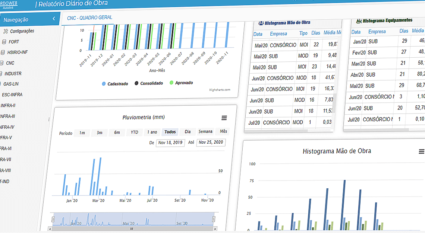Open Pluviometria chart hamburger menu
The height and width of the screenshot is (233, 425).
[x=224, y=118]
